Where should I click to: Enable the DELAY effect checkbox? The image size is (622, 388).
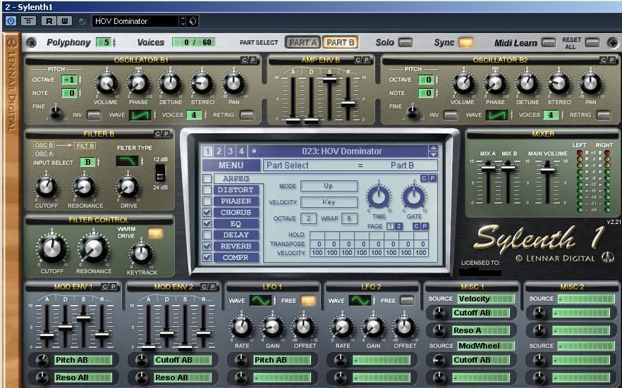click(x=207, y=234)
